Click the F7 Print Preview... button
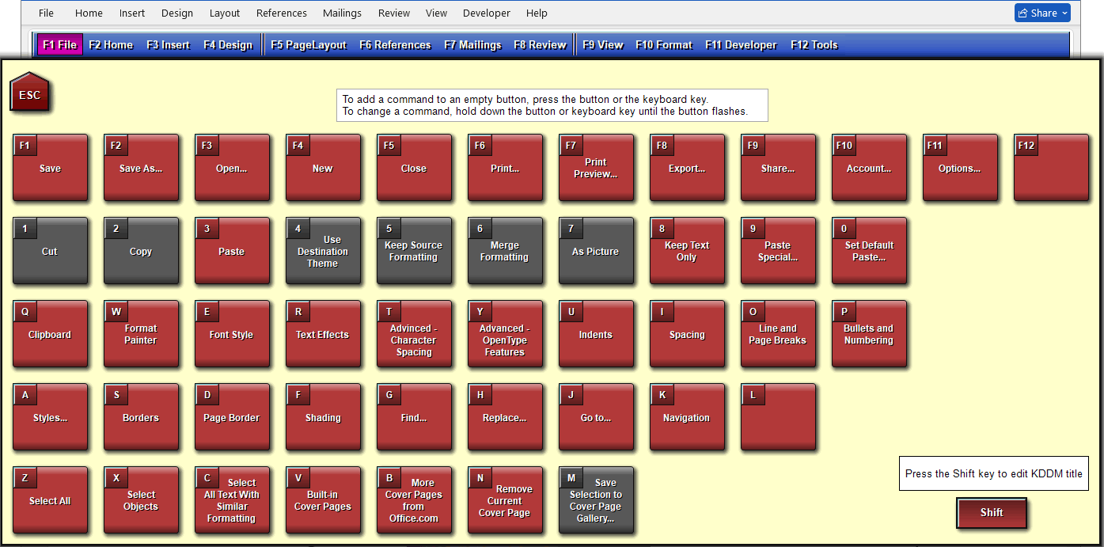 point(596,168)
